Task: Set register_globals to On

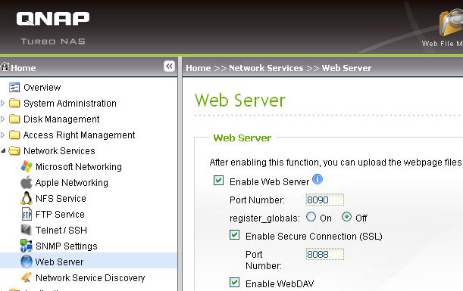Action: (311, 217)
